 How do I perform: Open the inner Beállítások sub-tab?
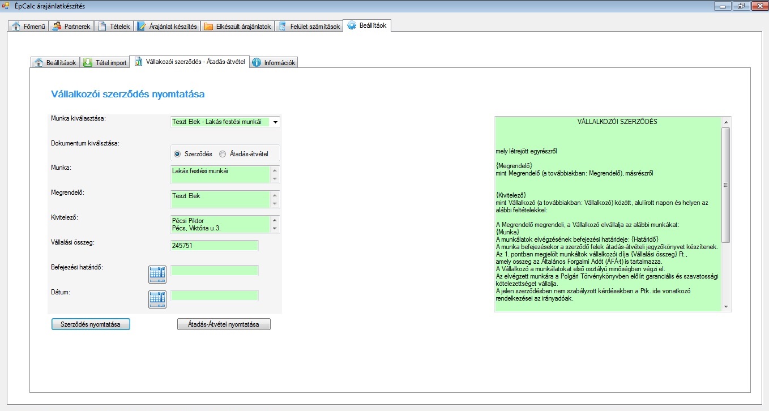(55, 62)
